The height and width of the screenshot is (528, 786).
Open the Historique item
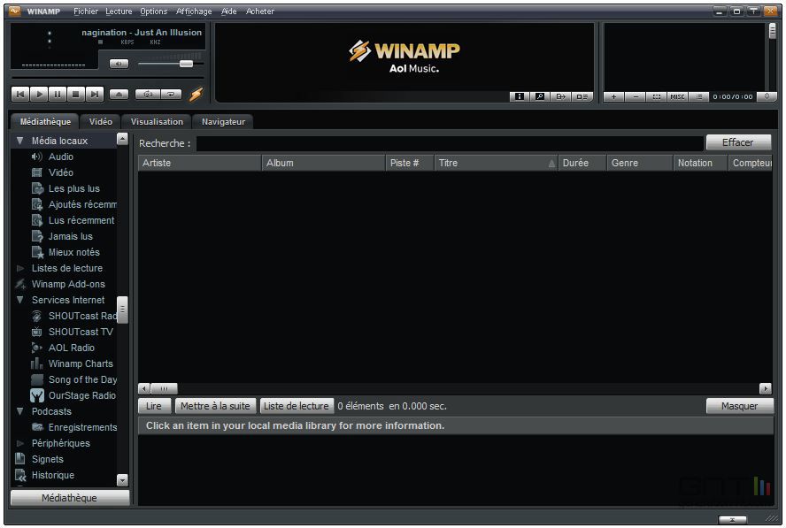pyautogui.click(x=52, y=476)
